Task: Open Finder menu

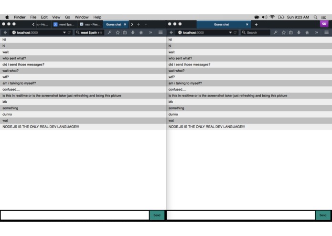Action: tap(20, 17)
